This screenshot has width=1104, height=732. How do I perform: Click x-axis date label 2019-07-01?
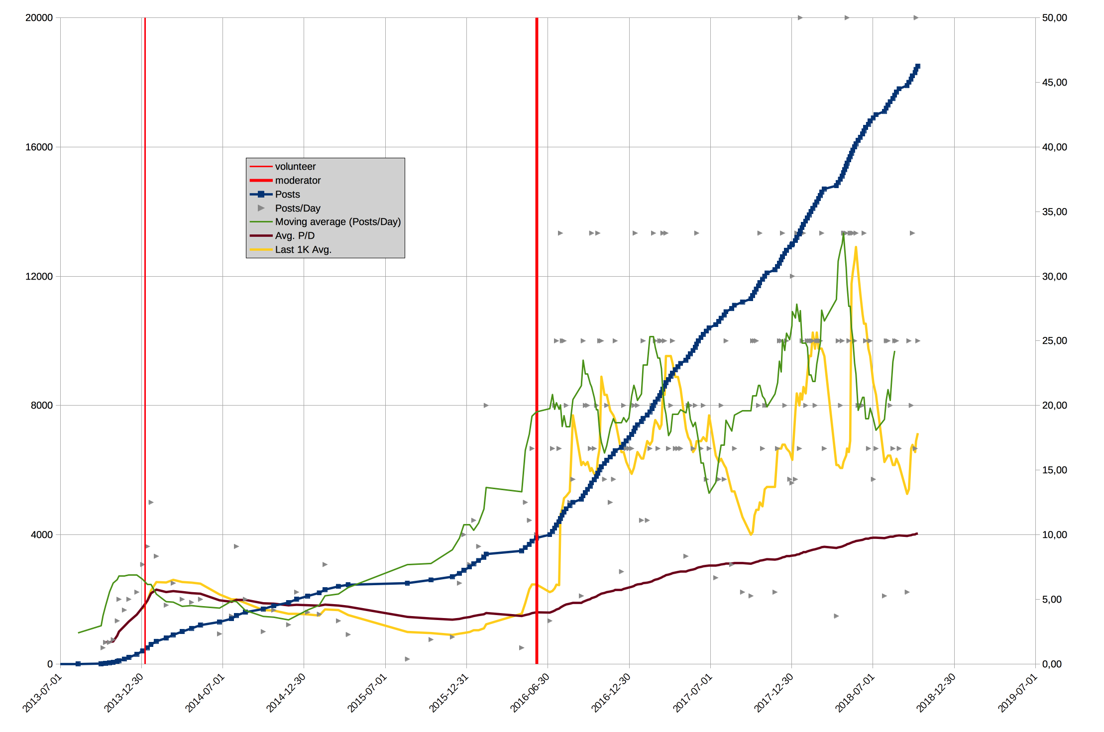click(1017, 693)
